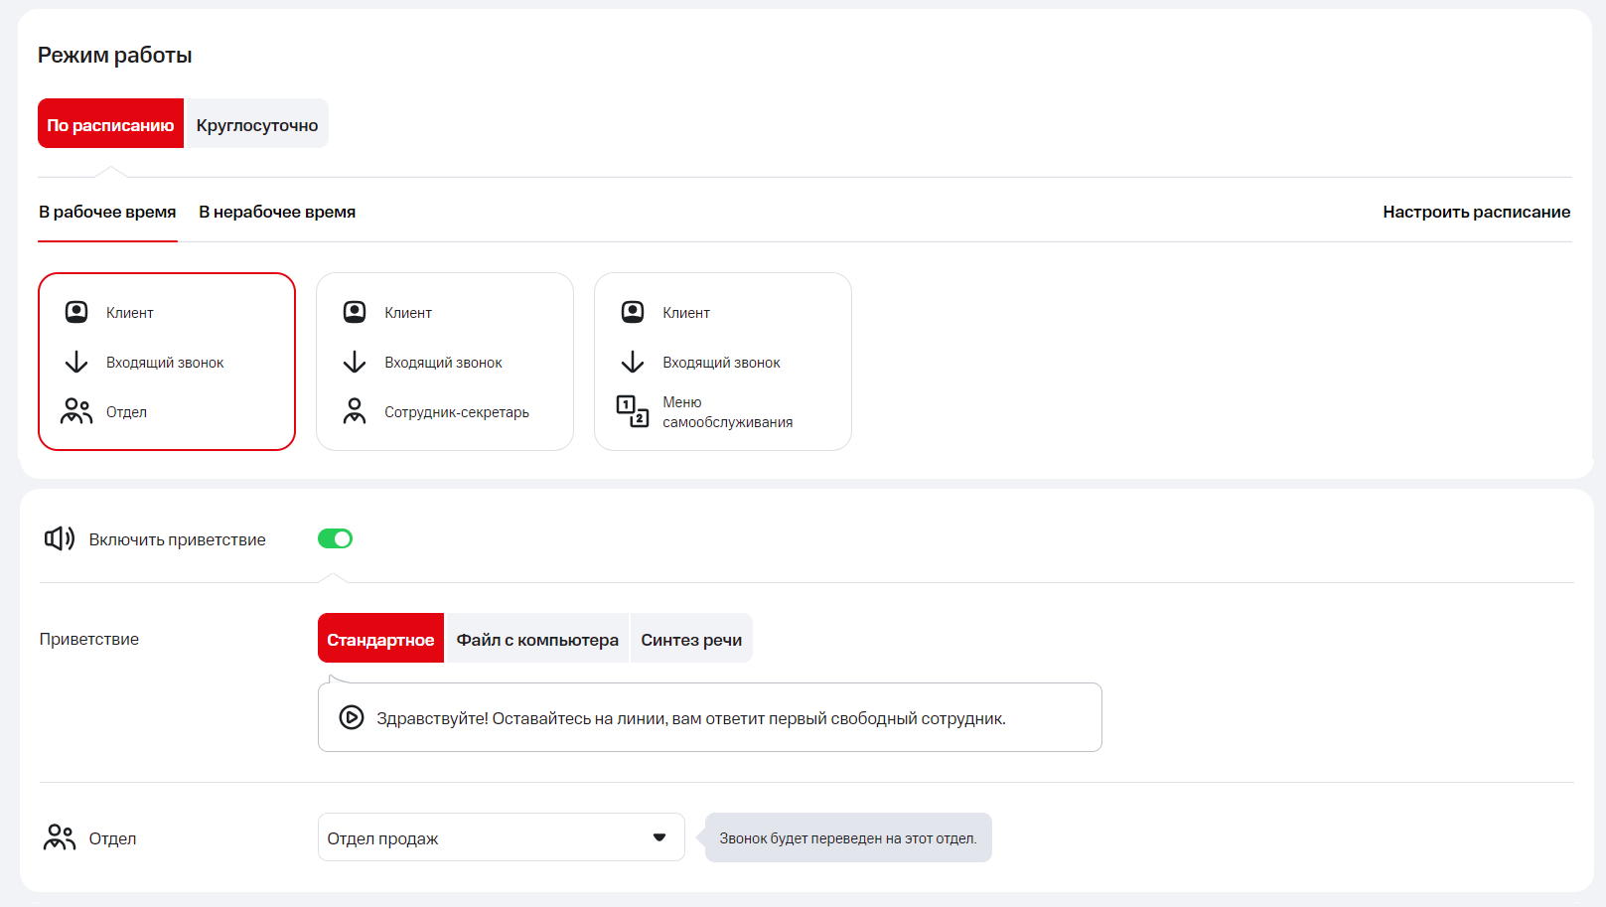
Task: Select Синтез речи greeting type
Action: click(x=691, y=639)
